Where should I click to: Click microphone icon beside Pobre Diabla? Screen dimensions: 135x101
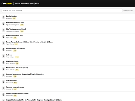pyautogui.click(x=3, y=95)
